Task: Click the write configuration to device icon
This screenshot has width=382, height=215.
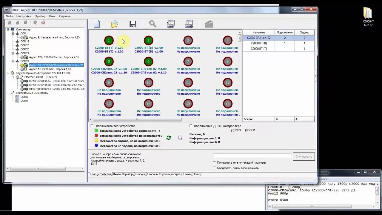Action: click(x=189, y=24)
